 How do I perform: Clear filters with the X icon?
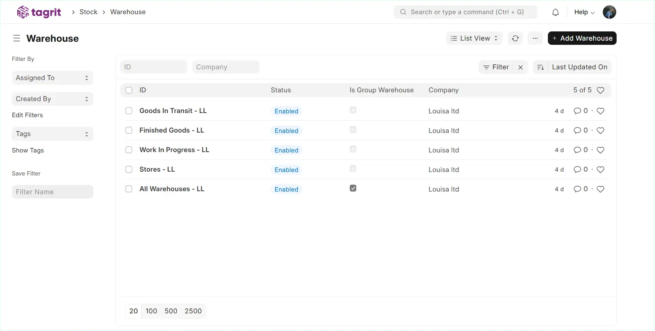521,67
